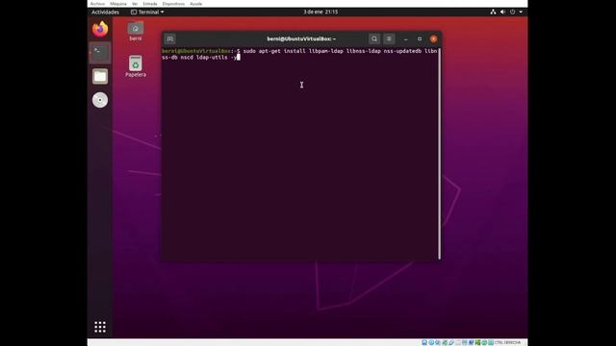Open the Papelera trash icon on desktop
The width and height of the screenshot is (616, 346).
coord(136,66)
